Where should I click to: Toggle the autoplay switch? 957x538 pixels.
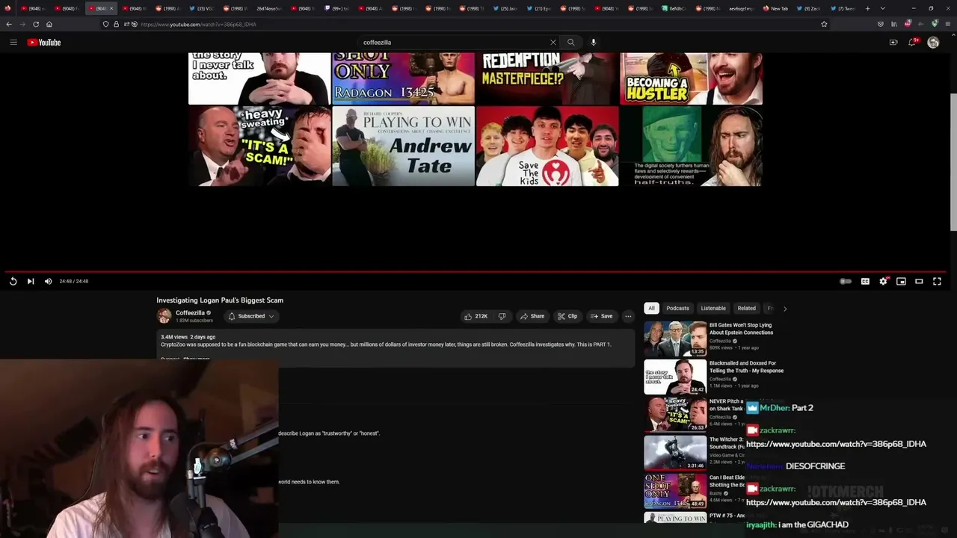pyautogui.click(x=846, y=281)
